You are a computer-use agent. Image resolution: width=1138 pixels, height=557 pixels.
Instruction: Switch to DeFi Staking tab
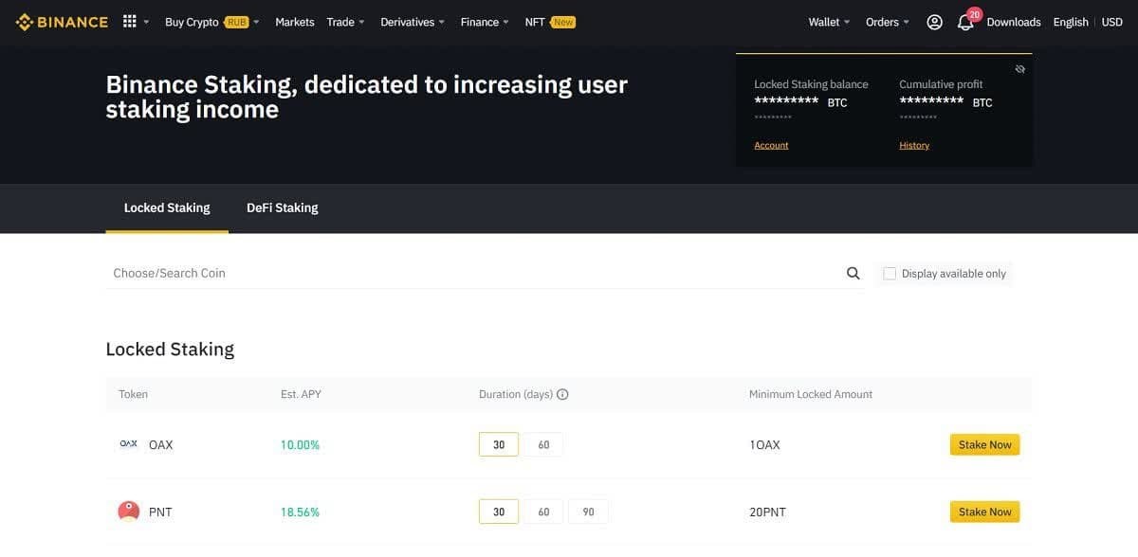coord(282,207)
